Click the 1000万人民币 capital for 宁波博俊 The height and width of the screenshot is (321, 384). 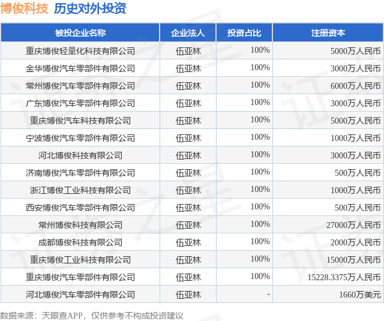(356, 138)
